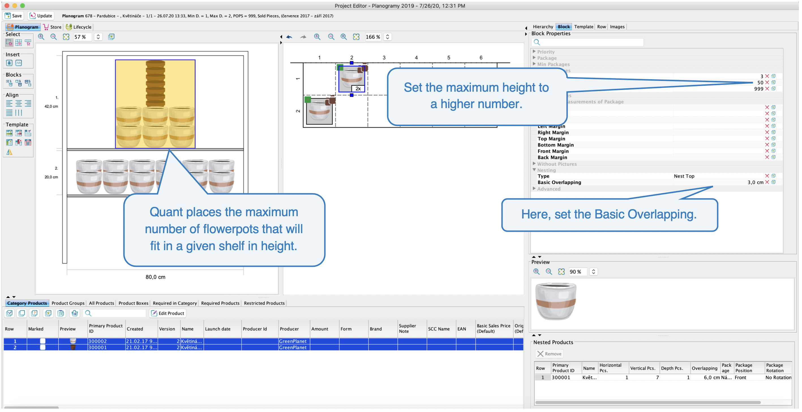Click the template table brush icon
This screenshot has height=412, width=802.
(28, 133)
